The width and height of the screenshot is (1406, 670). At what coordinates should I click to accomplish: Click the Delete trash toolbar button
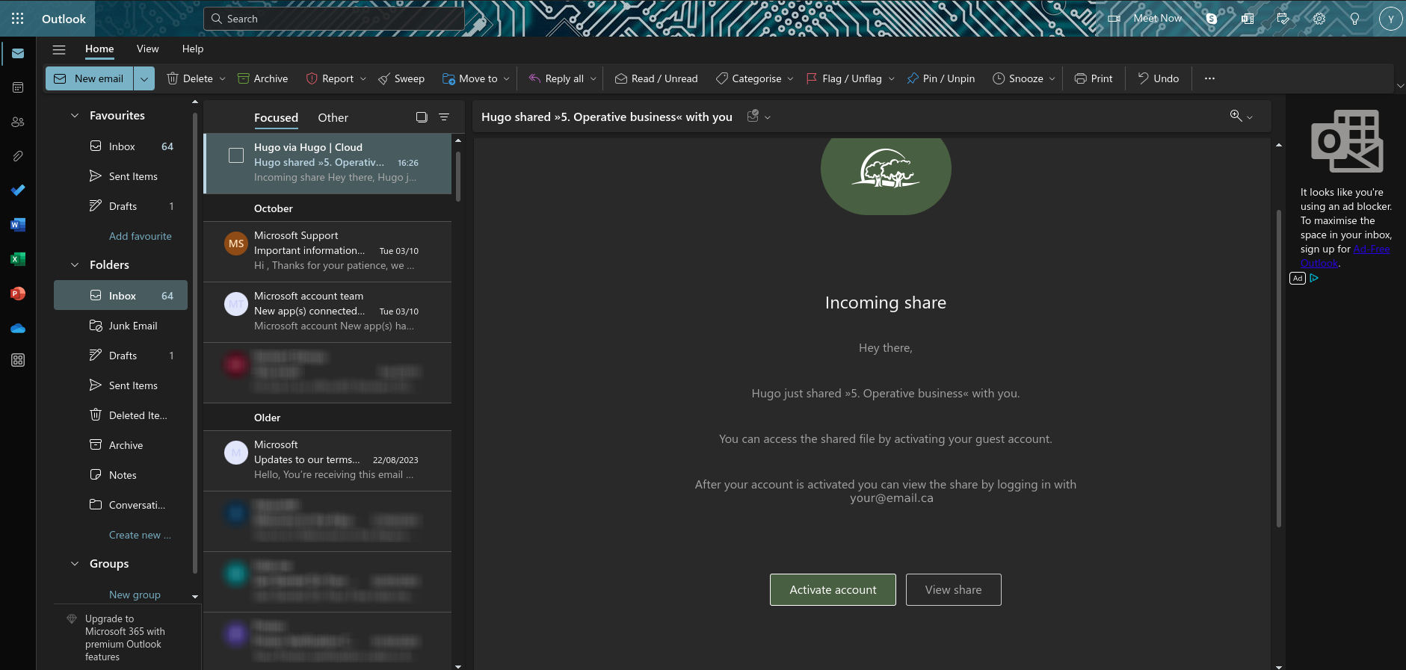point(190,78)
